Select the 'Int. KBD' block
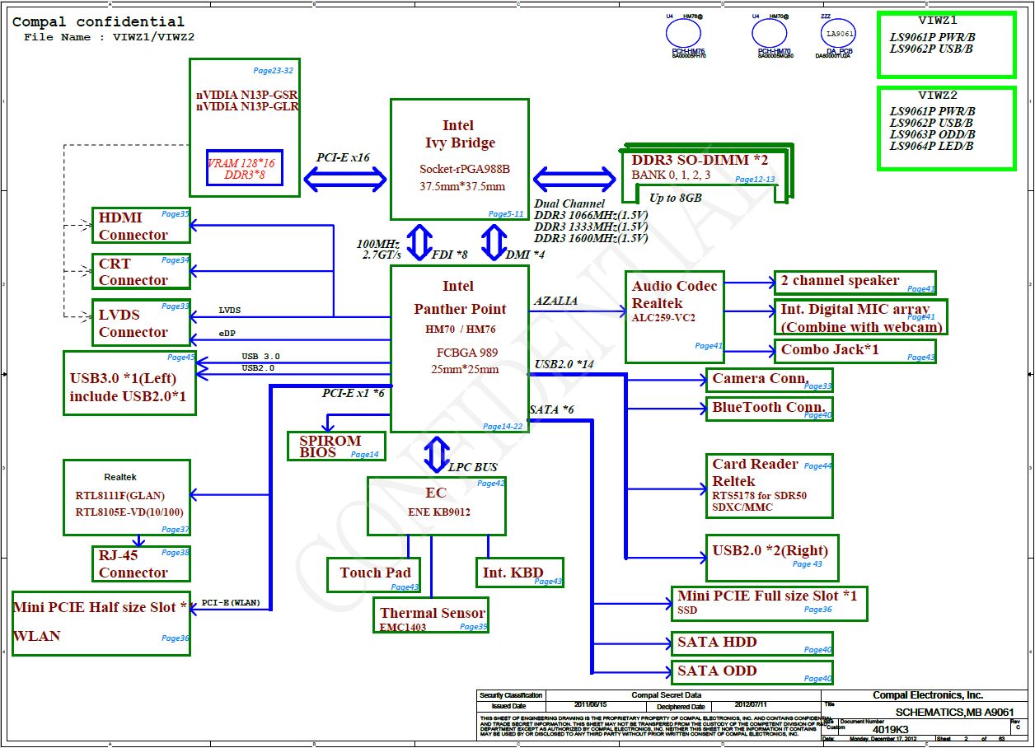Screen dimensions: 1035x748 [x=520, y=573]
